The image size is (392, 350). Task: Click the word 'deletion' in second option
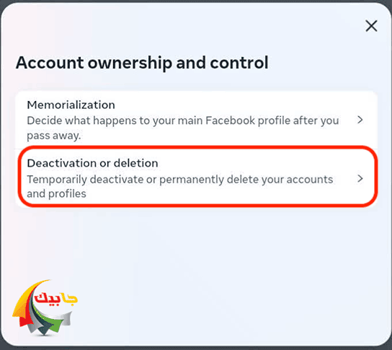point(135,163)
